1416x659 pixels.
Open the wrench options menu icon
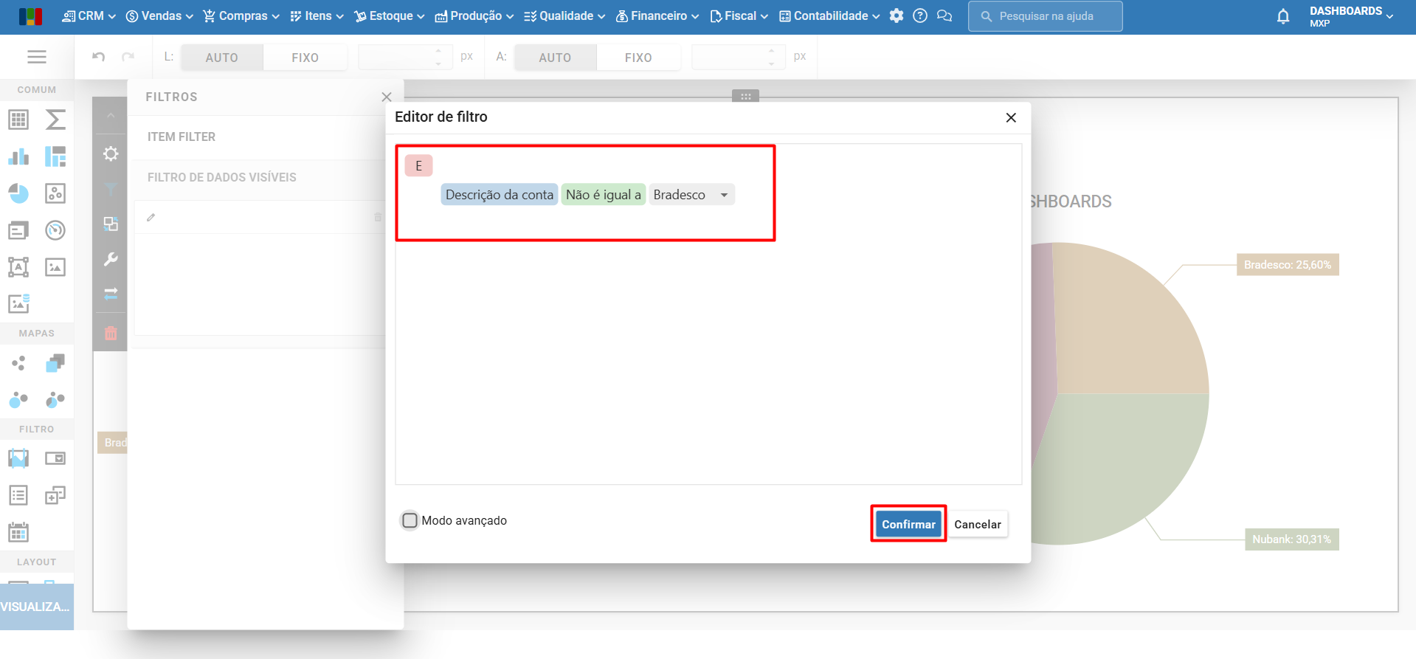coord(111,259)
